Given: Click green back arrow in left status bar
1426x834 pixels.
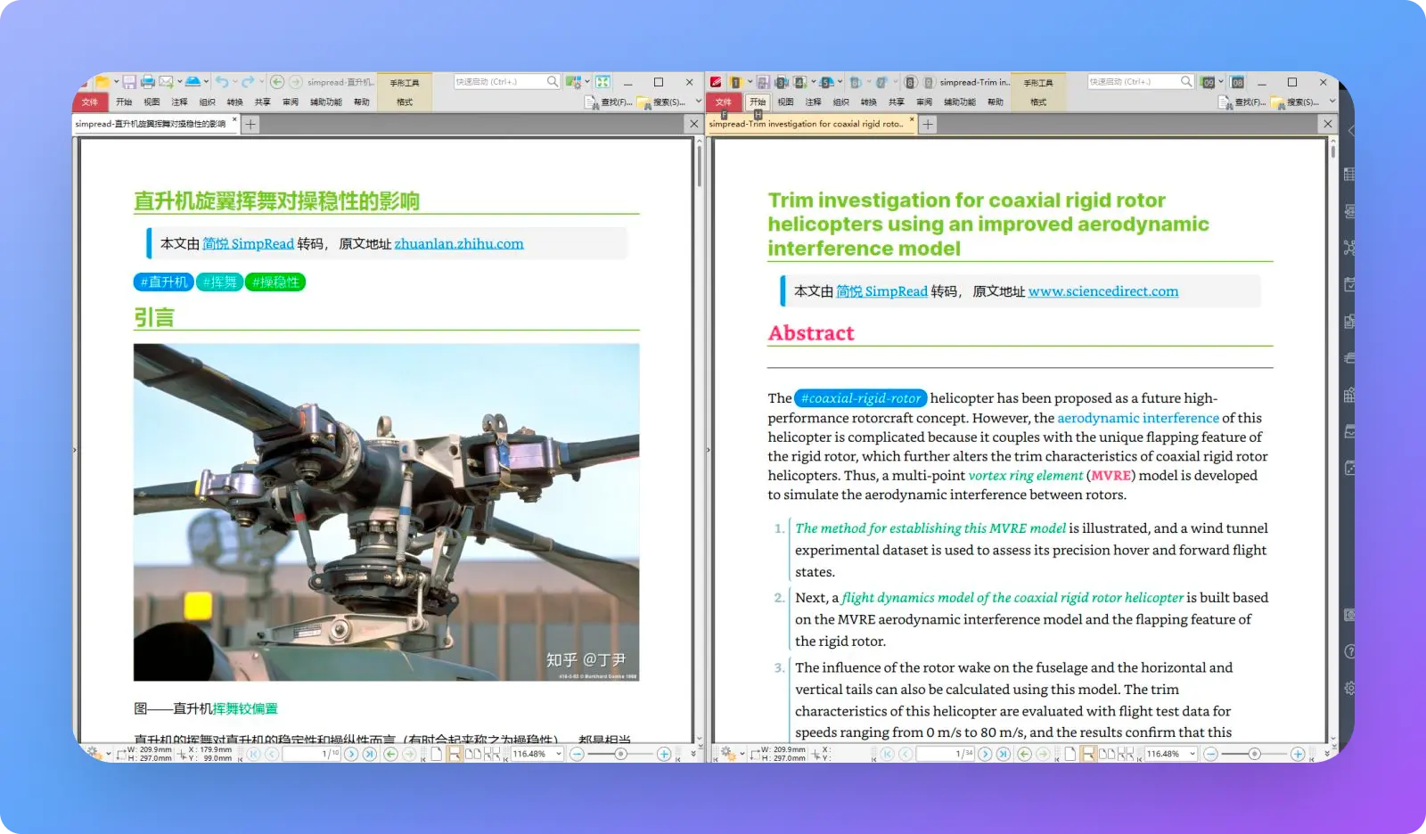Looking at the screenshot, I should click(x=390, y=754).
